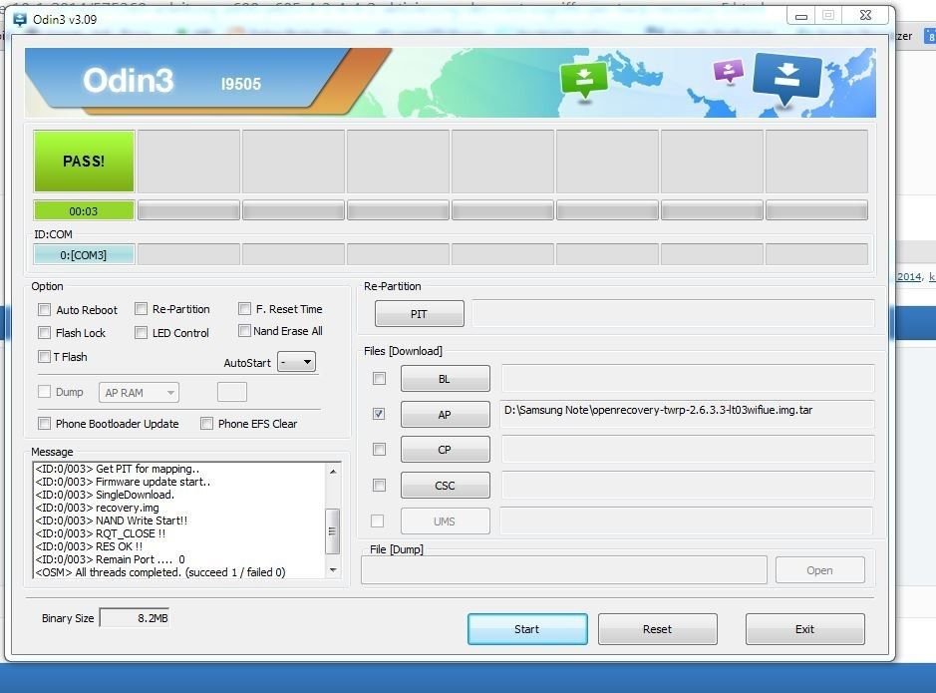Click the AP file path field
Image resolution: width=936 pixels, height=693 pixels.
coord(687,414)
